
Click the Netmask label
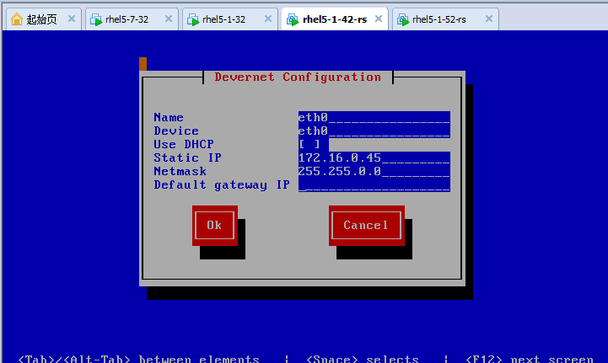[180, 171]
